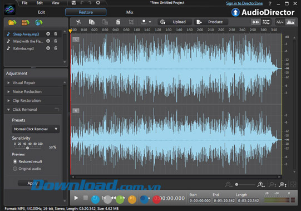Switch to the Restore room tab

point(86,12)
